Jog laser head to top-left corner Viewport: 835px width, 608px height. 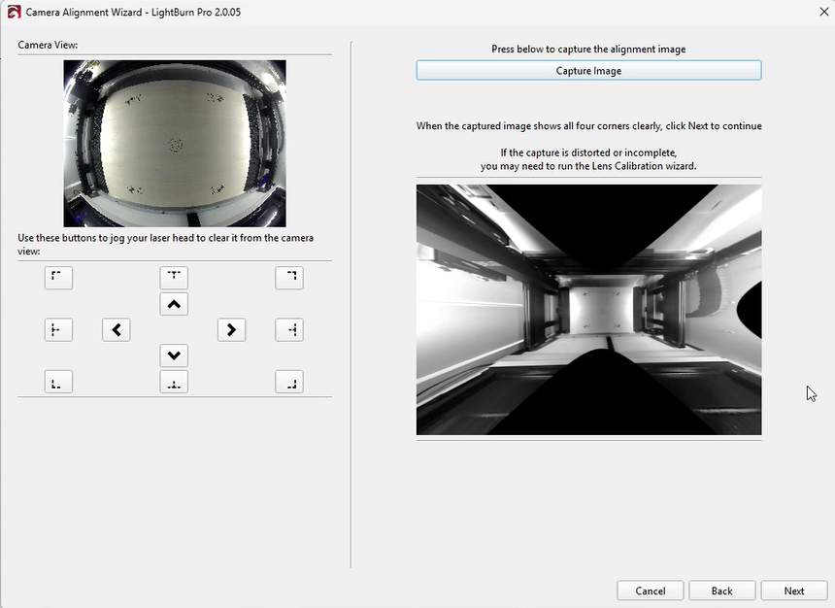[x=58, y=278]
